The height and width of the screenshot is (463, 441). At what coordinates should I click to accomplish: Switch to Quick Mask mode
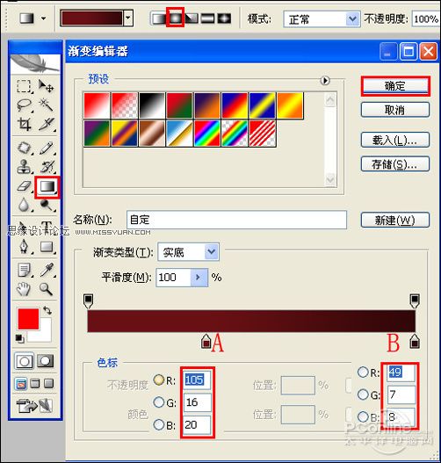click(x=45, y=361)
